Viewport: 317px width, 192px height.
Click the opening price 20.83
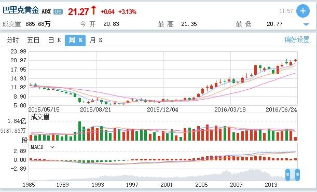[112, 24]
